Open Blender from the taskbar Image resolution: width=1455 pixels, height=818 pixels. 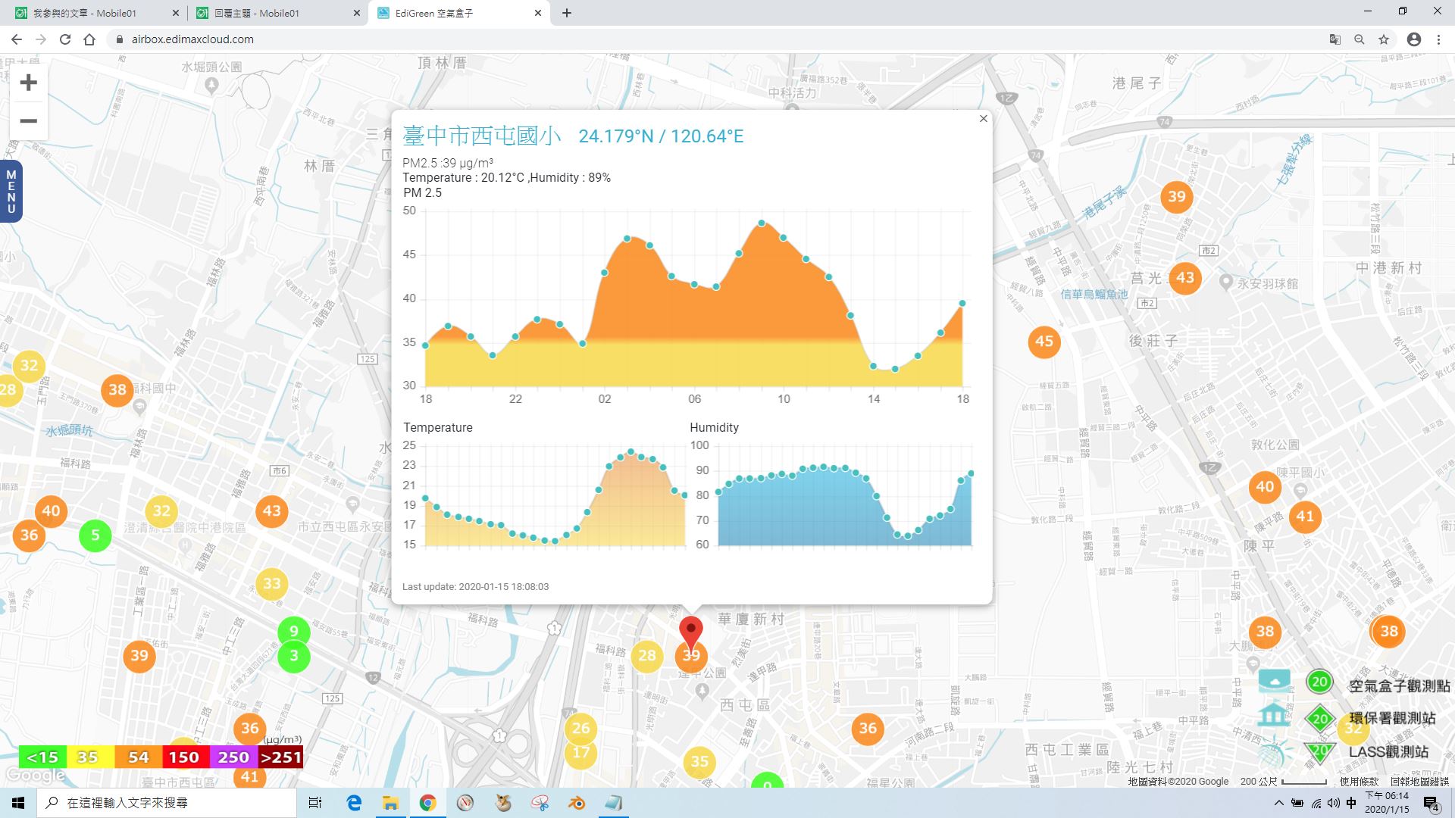tap(577, 803)
